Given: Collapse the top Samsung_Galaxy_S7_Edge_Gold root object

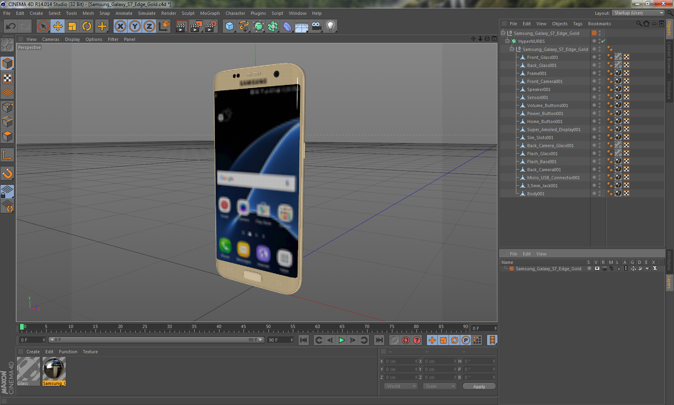Looking at the screenshot, I should pyautogui.click(x=503, y=33).
